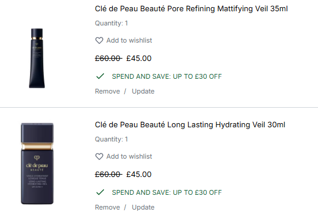Click heart icon for Pore Refining Mattifying Veil
The image size is (318, 222).
pos(99,40)
